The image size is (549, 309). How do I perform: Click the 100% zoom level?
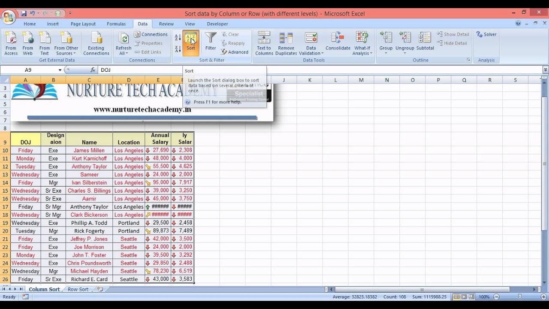pos(484,297)
